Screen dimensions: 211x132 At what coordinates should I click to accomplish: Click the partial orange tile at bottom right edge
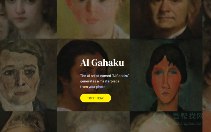click(207, 122)
